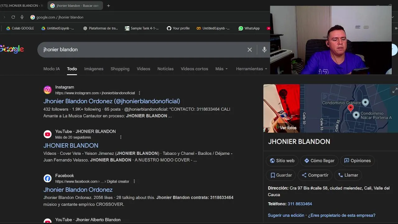
Task: Expand the Herramientas dropdown
Action: pos(252,69)
